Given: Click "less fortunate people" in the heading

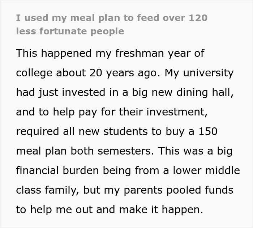Looking at the screenshot, I should point(70,31).
